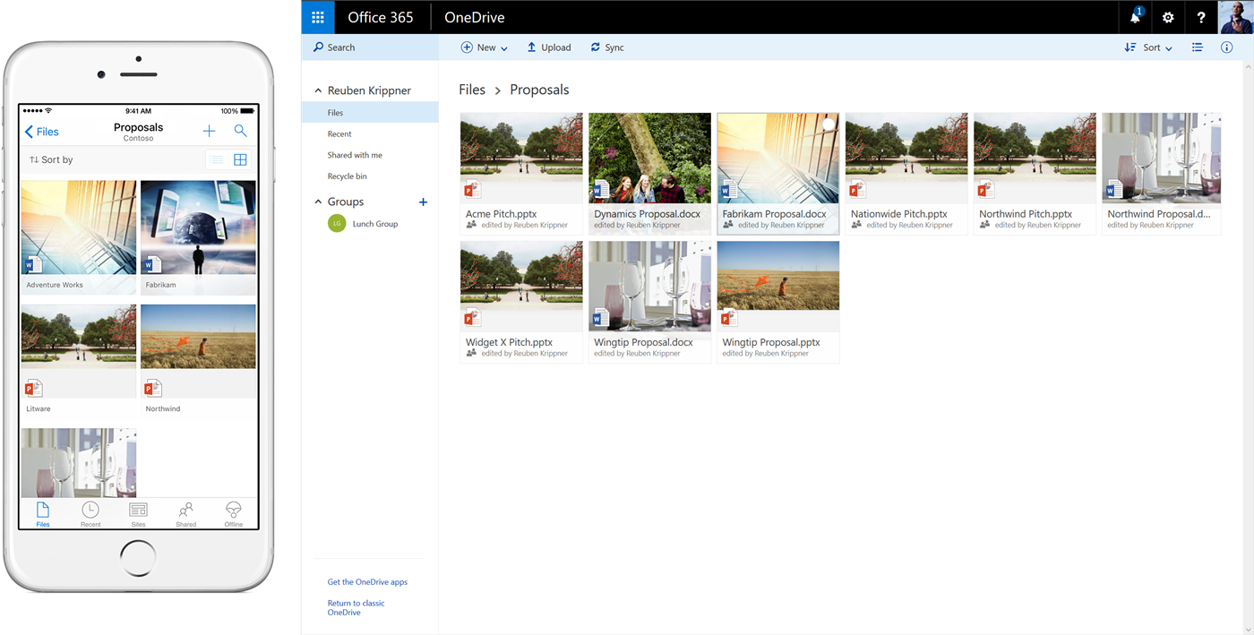1254x635 pixels.
Task: Open the Office 365 app launcher grid
Action: pos(317,17)
